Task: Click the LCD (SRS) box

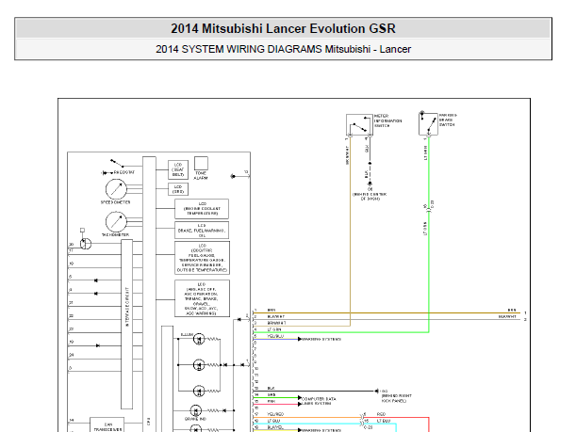Action: (178, 189)
